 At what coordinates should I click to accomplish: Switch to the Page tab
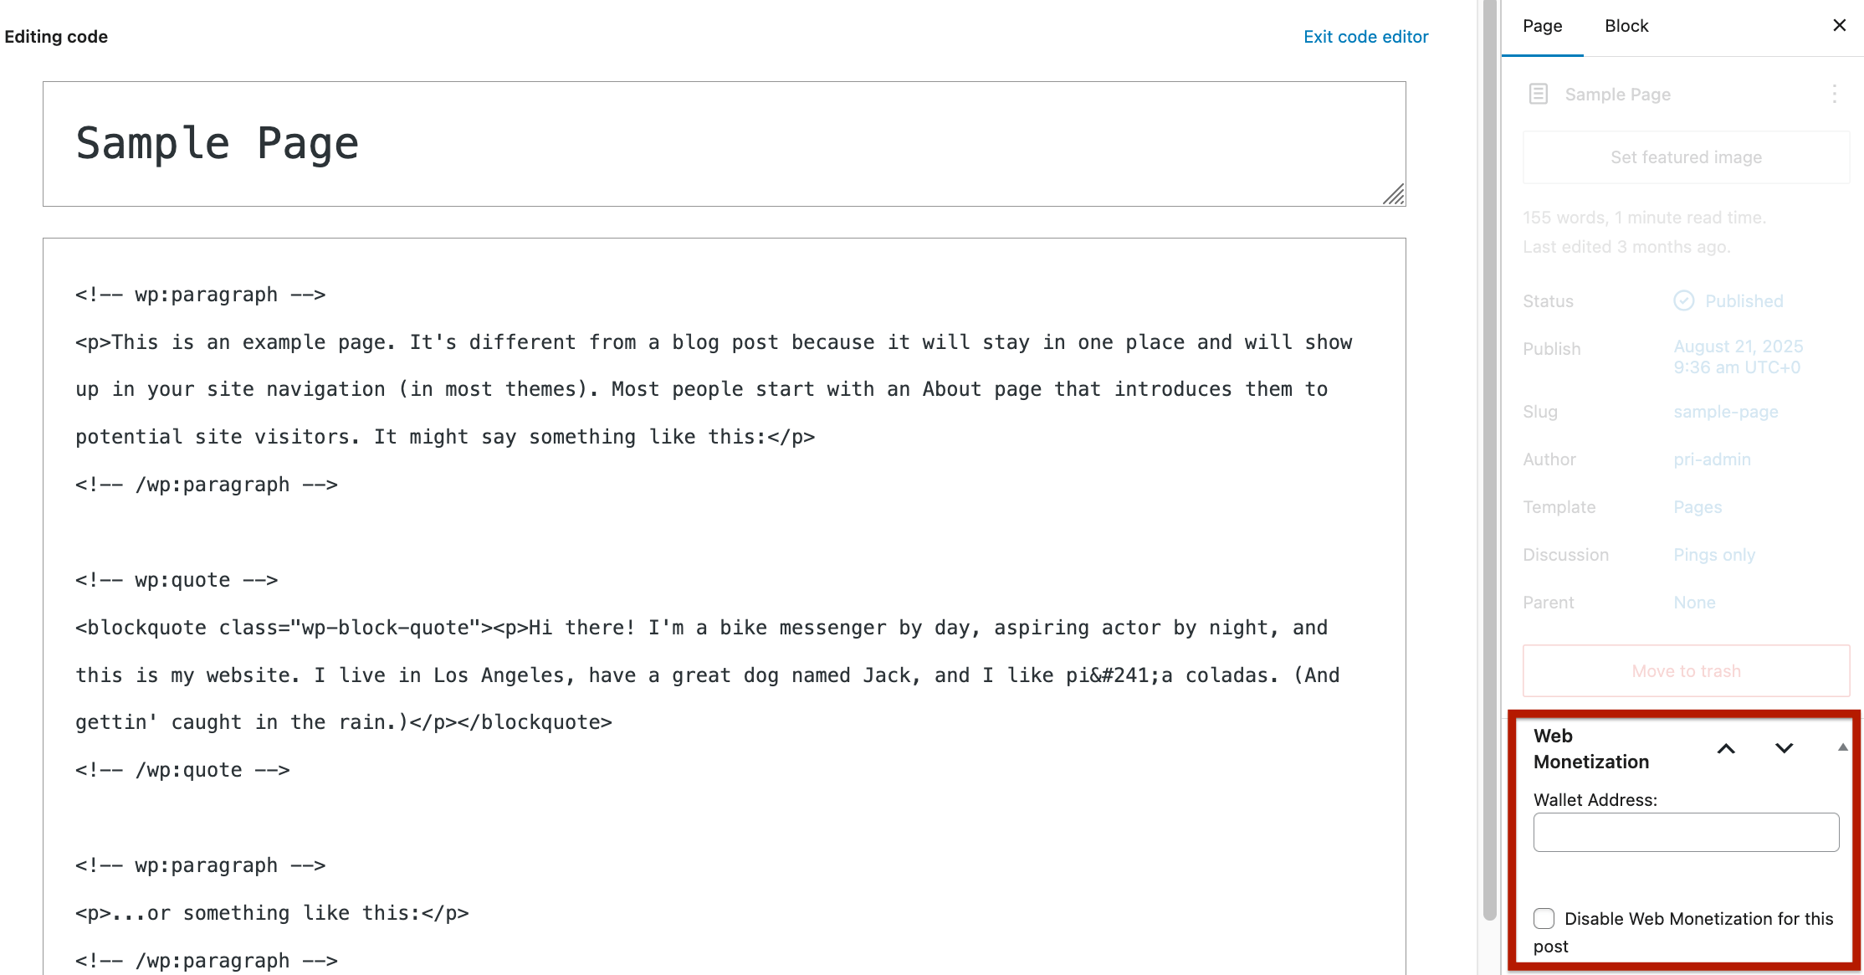pos(1542,26)
